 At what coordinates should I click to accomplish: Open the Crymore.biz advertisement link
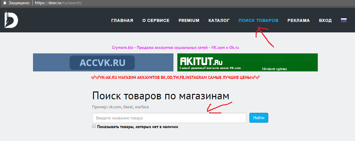pyautogui.click(x=176, y=48)
